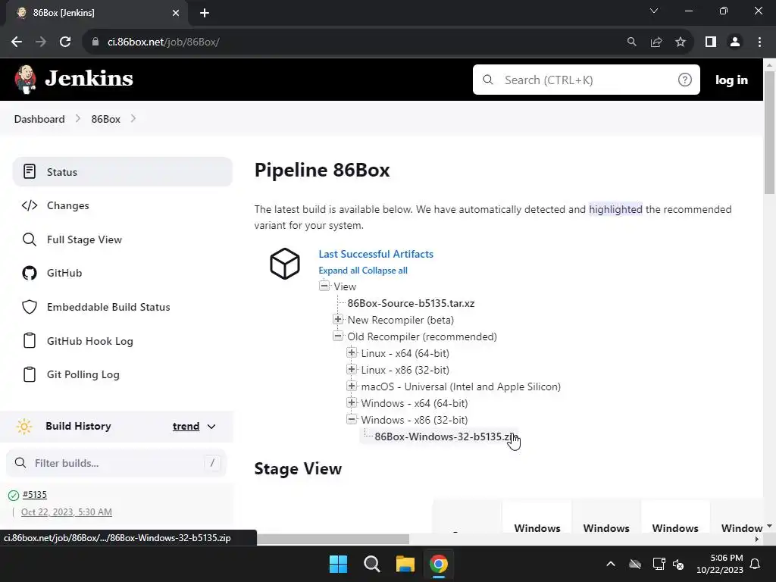Expand the macOS - Universal node
Screen dimensions: 776x582
coord(352,386)
